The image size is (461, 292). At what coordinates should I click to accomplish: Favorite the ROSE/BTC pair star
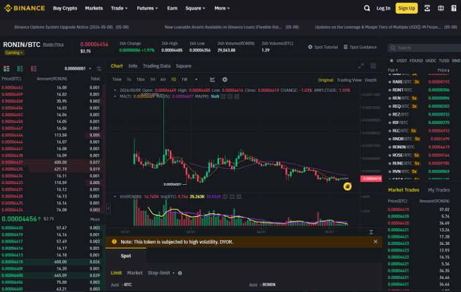[390, 156]
